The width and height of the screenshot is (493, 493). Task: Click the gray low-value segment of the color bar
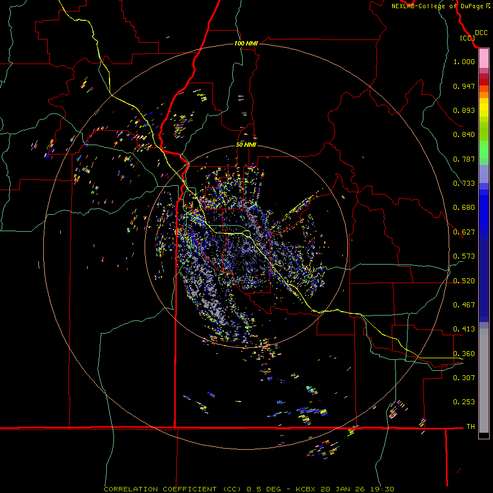pyautogui.click(x=484, y=381)
